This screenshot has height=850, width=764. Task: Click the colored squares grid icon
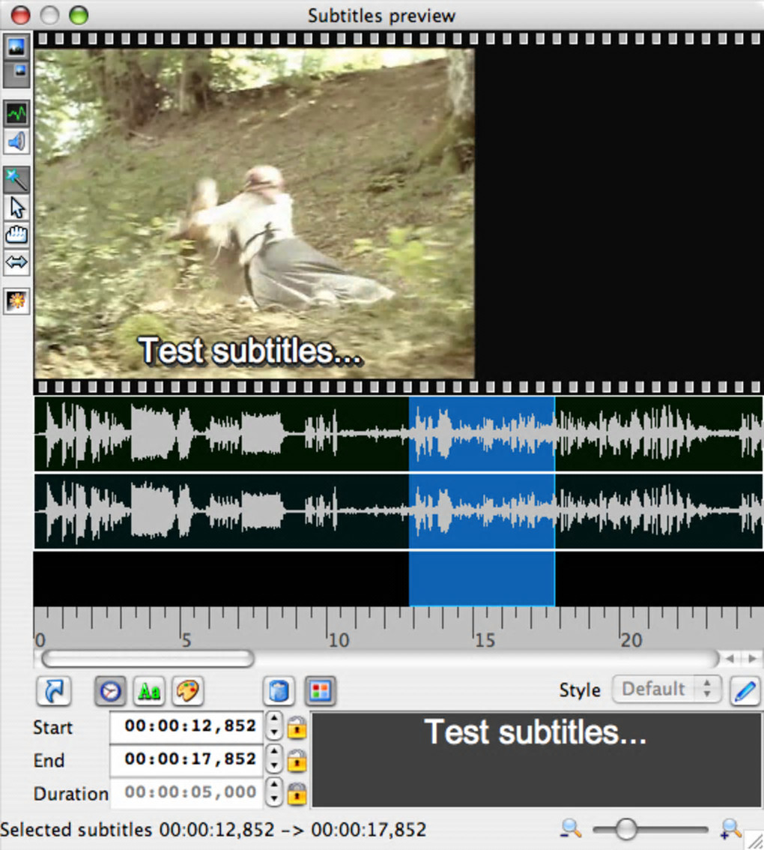pyautogui.click(x=321, y=691)
